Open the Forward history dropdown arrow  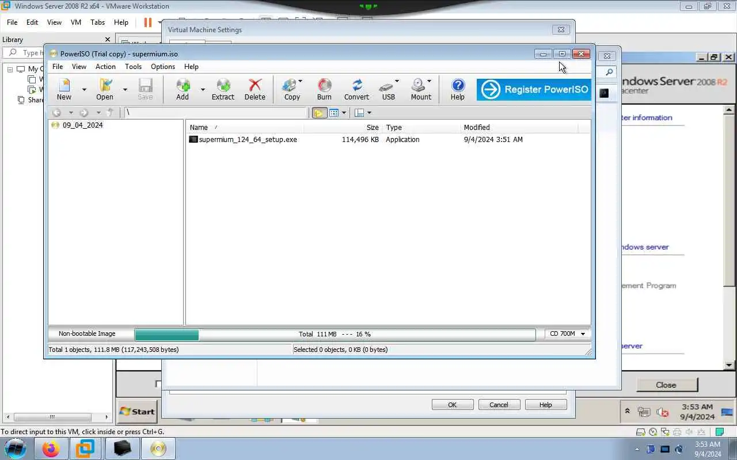click(98, 113)
